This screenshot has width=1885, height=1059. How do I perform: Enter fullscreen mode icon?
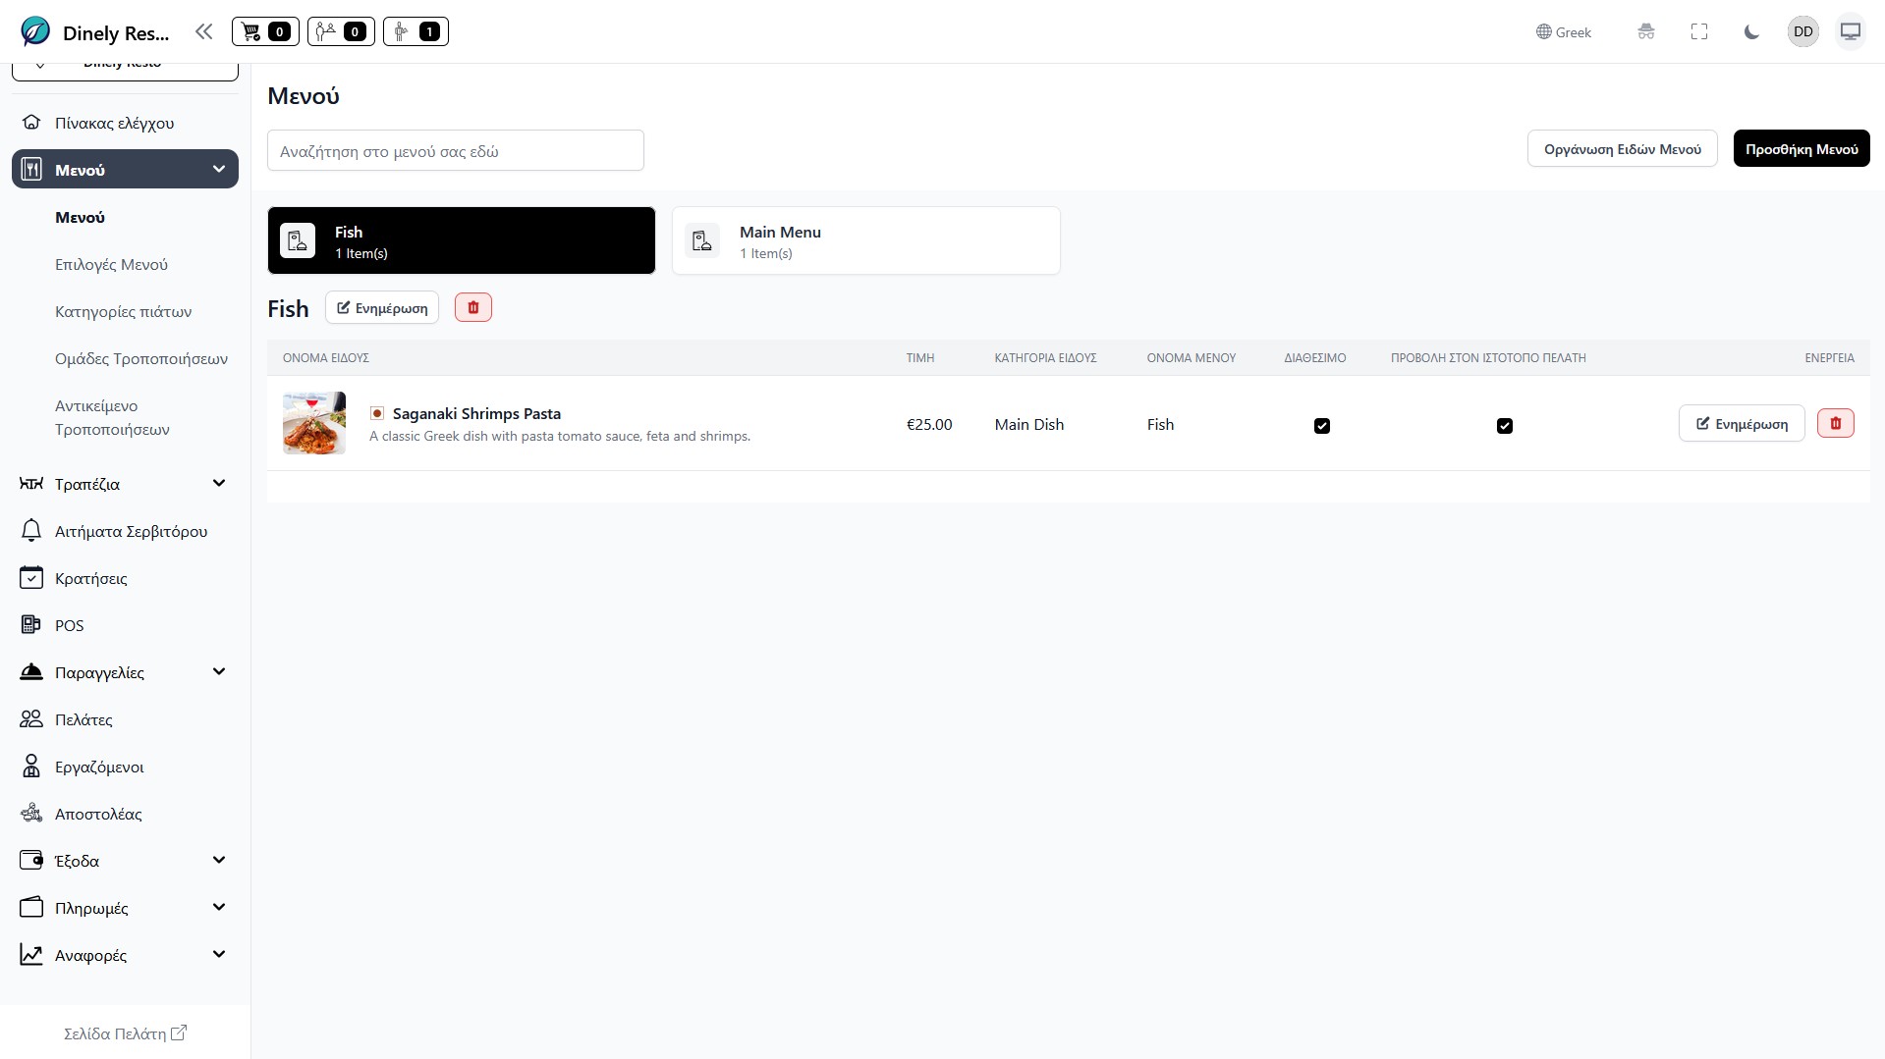[1698, 32]
